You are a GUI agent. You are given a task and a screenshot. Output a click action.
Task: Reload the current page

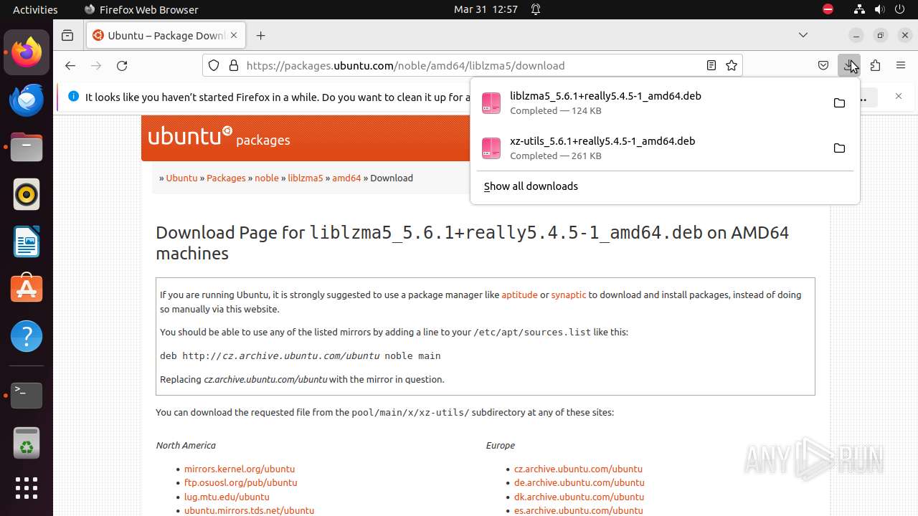tap(122, 65)
